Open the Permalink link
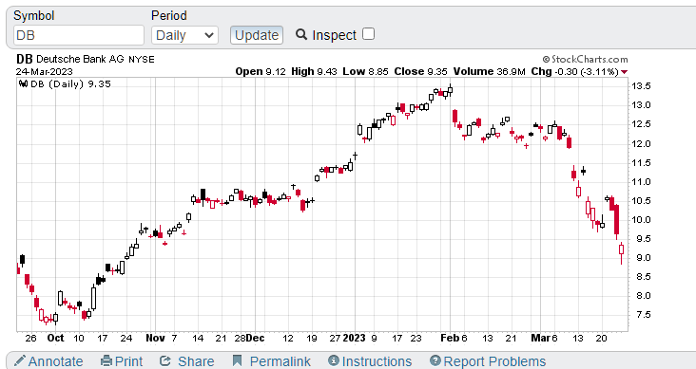 [x=280, y=361]
